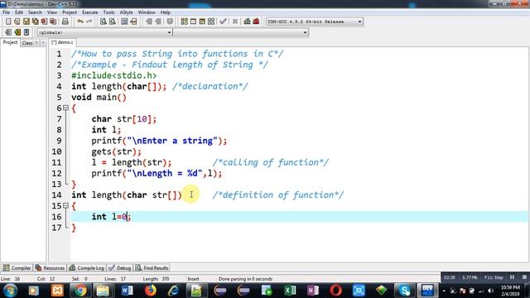
Task: Open Skype from the taskbar
Action: [x=404, y=291]
